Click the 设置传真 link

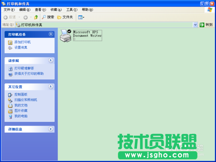coord(21,48)
